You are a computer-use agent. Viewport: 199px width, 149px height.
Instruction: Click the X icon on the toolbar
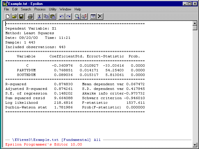[x=100, y=17]
